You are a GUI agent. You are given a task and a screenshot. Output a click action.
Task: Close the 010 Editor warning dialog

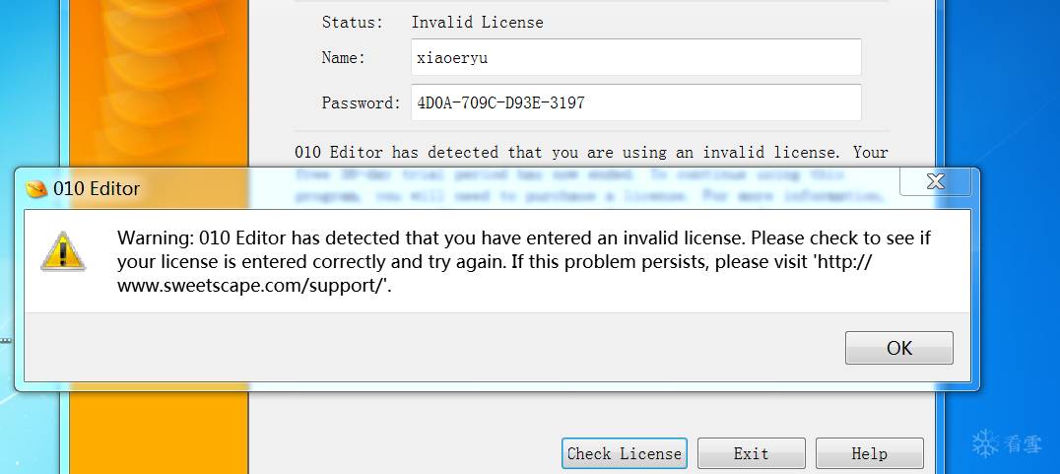(x=935, y=182)
